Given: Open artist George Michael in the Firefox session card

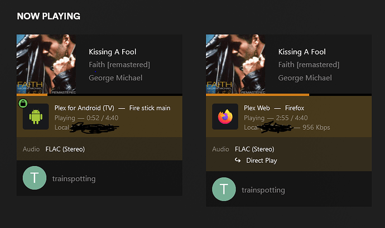Looking at the screenshot, I should tap(305, 77).
